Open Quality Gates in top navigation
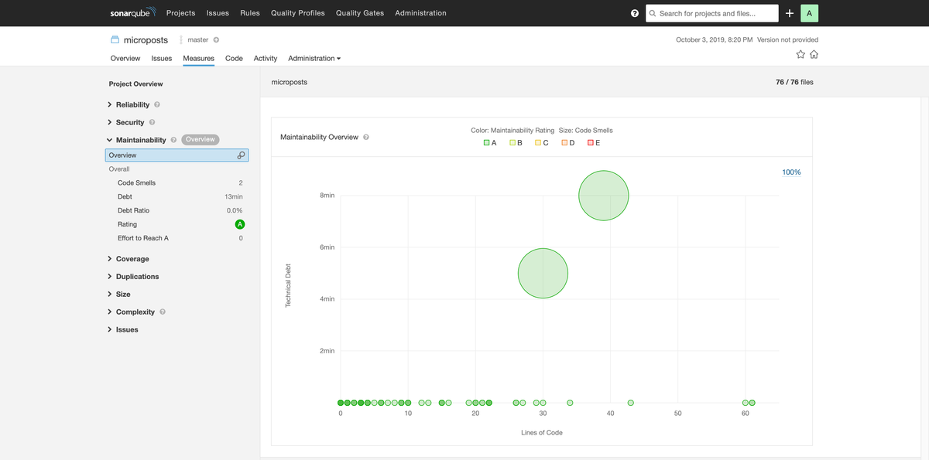 click(x=360, y=13)
